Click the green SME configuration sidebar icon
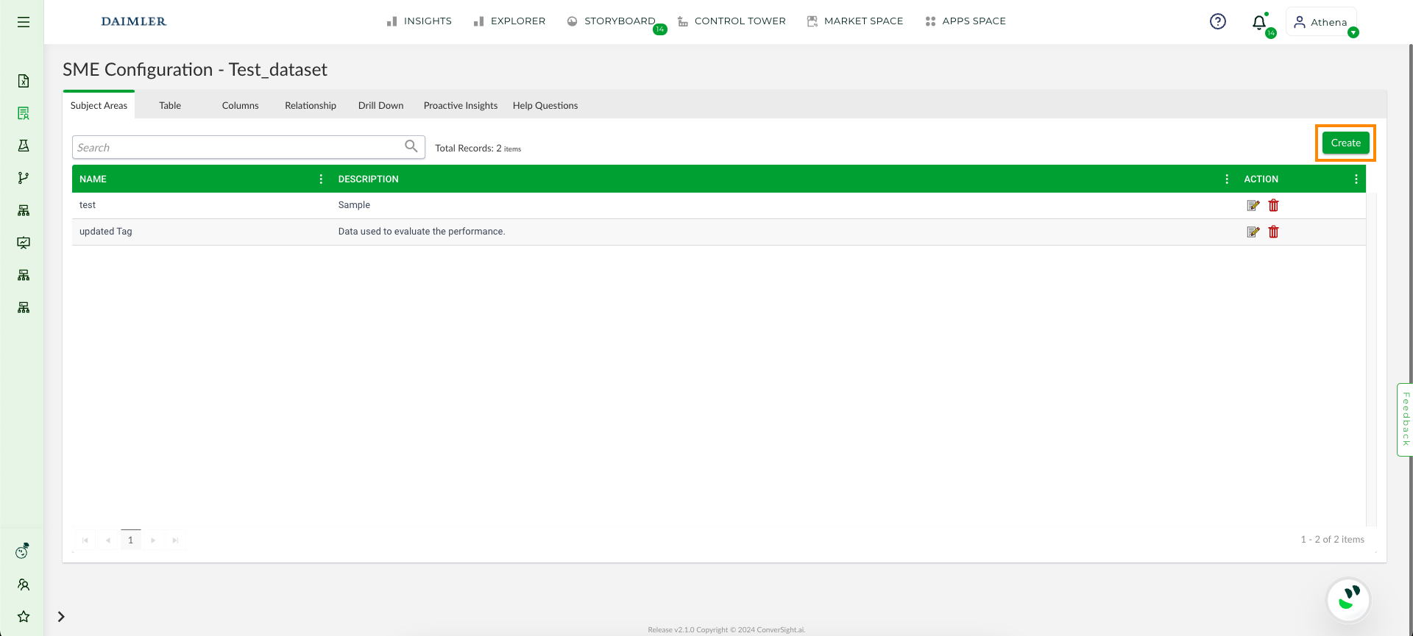This screenshot has height=636, width=1413. (x=24, y=113)
